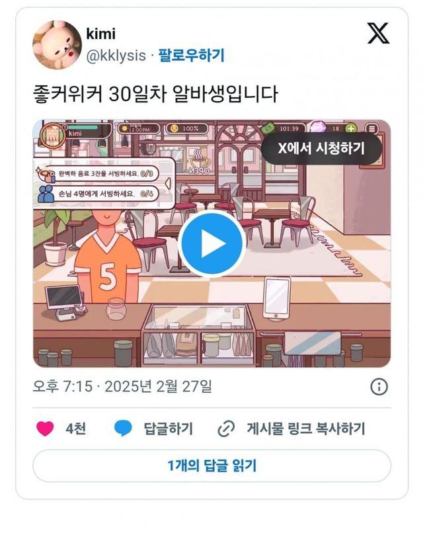Click the green plus gem button

pos(351,128)
